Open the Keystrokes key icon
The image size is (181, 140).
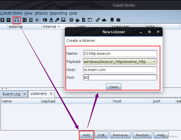point(57,20)
